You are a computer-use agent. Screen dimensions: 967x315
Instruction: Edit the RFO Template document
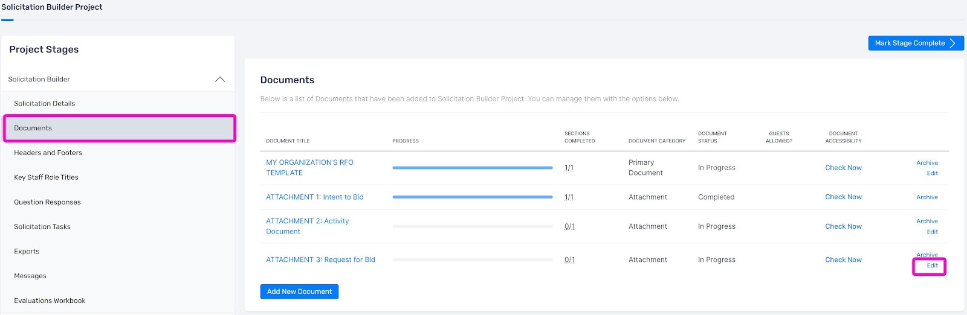pyautogui.click(x=932, y=173)
